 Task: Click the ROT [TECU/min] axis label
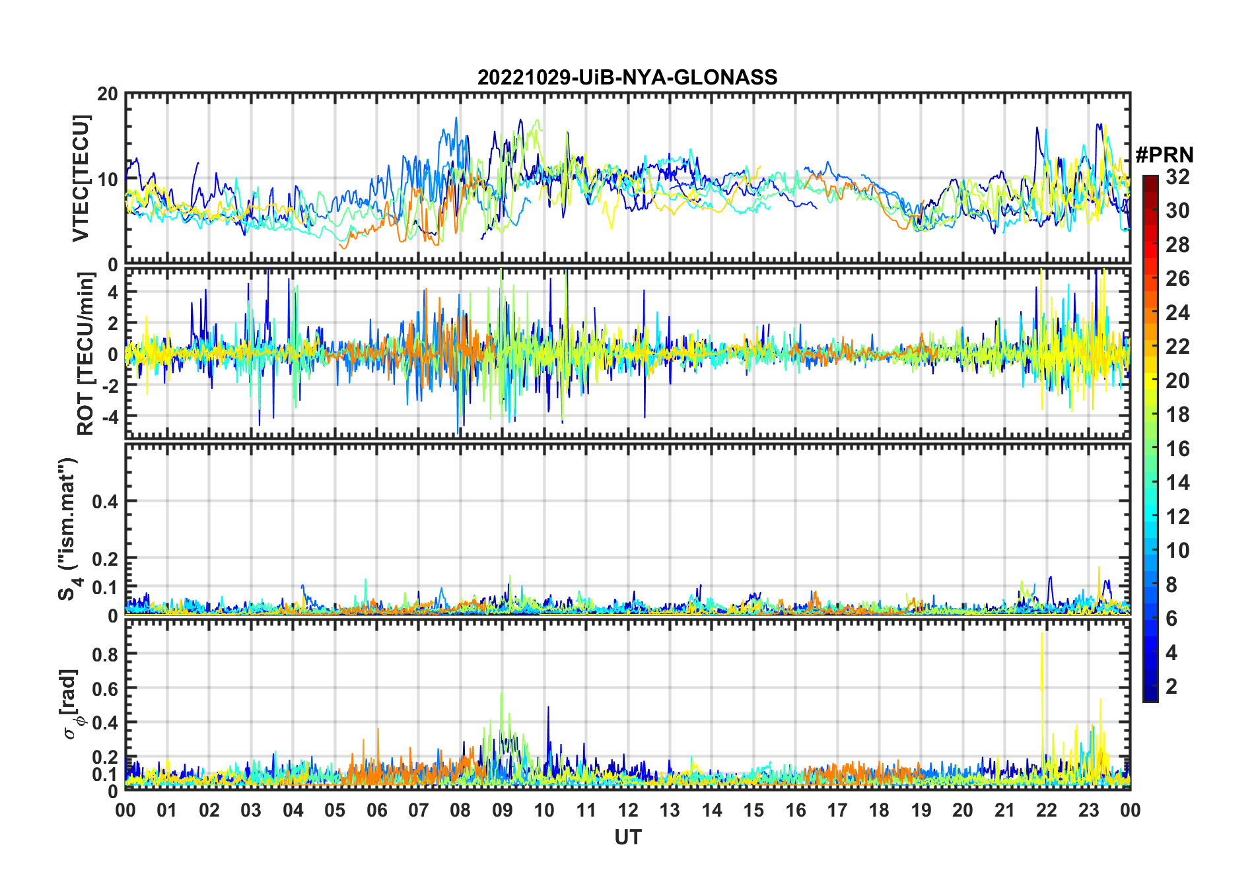point(85,354)
